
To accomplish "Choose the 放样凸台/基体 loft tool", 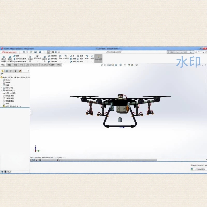I will (x=20, y=59).
